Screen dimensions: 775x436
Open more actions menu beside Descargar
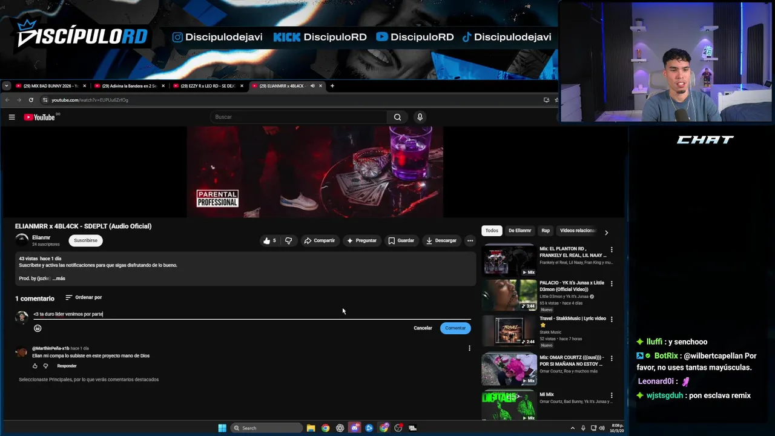pyautogui.click(x=470, y=240)
